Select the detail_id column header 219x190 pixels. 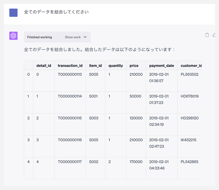pyautogui.click(x=44, y=65)
